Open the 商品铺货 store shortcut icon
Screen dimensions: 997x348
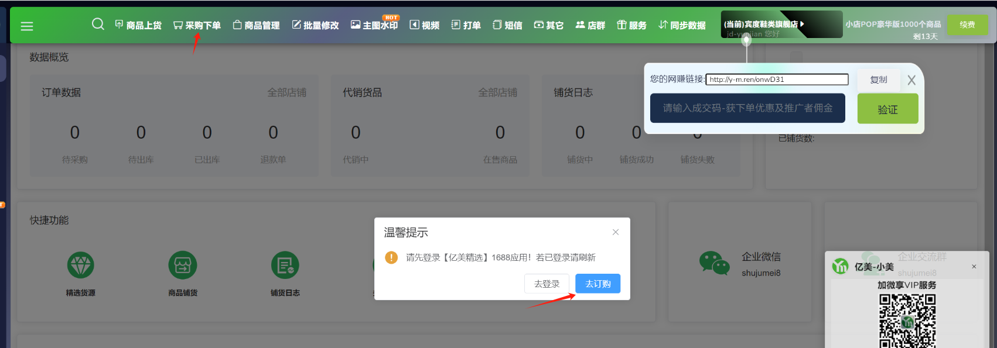183,266
